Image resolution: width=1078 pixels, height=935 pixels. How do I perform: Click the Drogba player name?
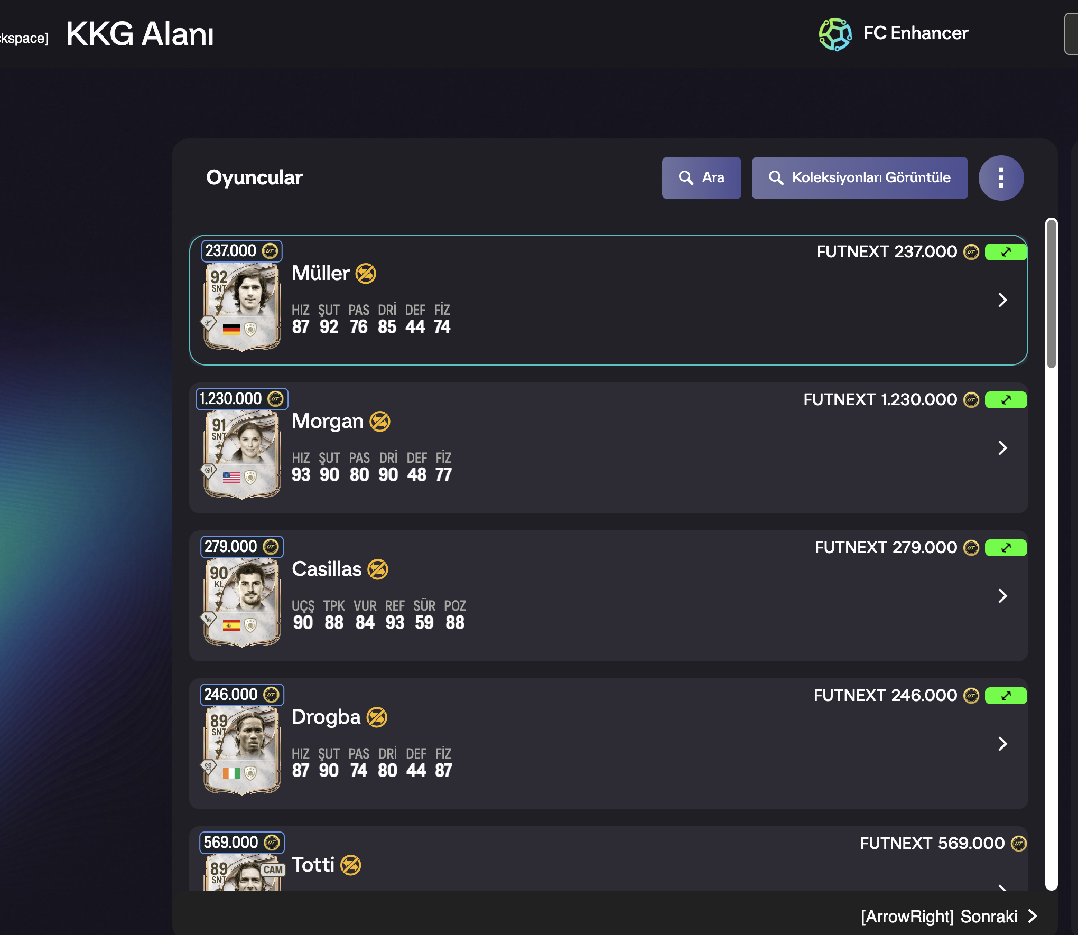pos(326,717)
